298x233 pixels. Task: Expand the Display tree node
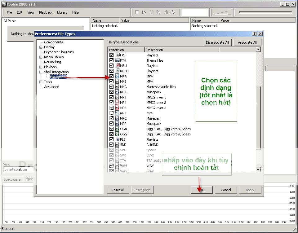tap(41, 47)
